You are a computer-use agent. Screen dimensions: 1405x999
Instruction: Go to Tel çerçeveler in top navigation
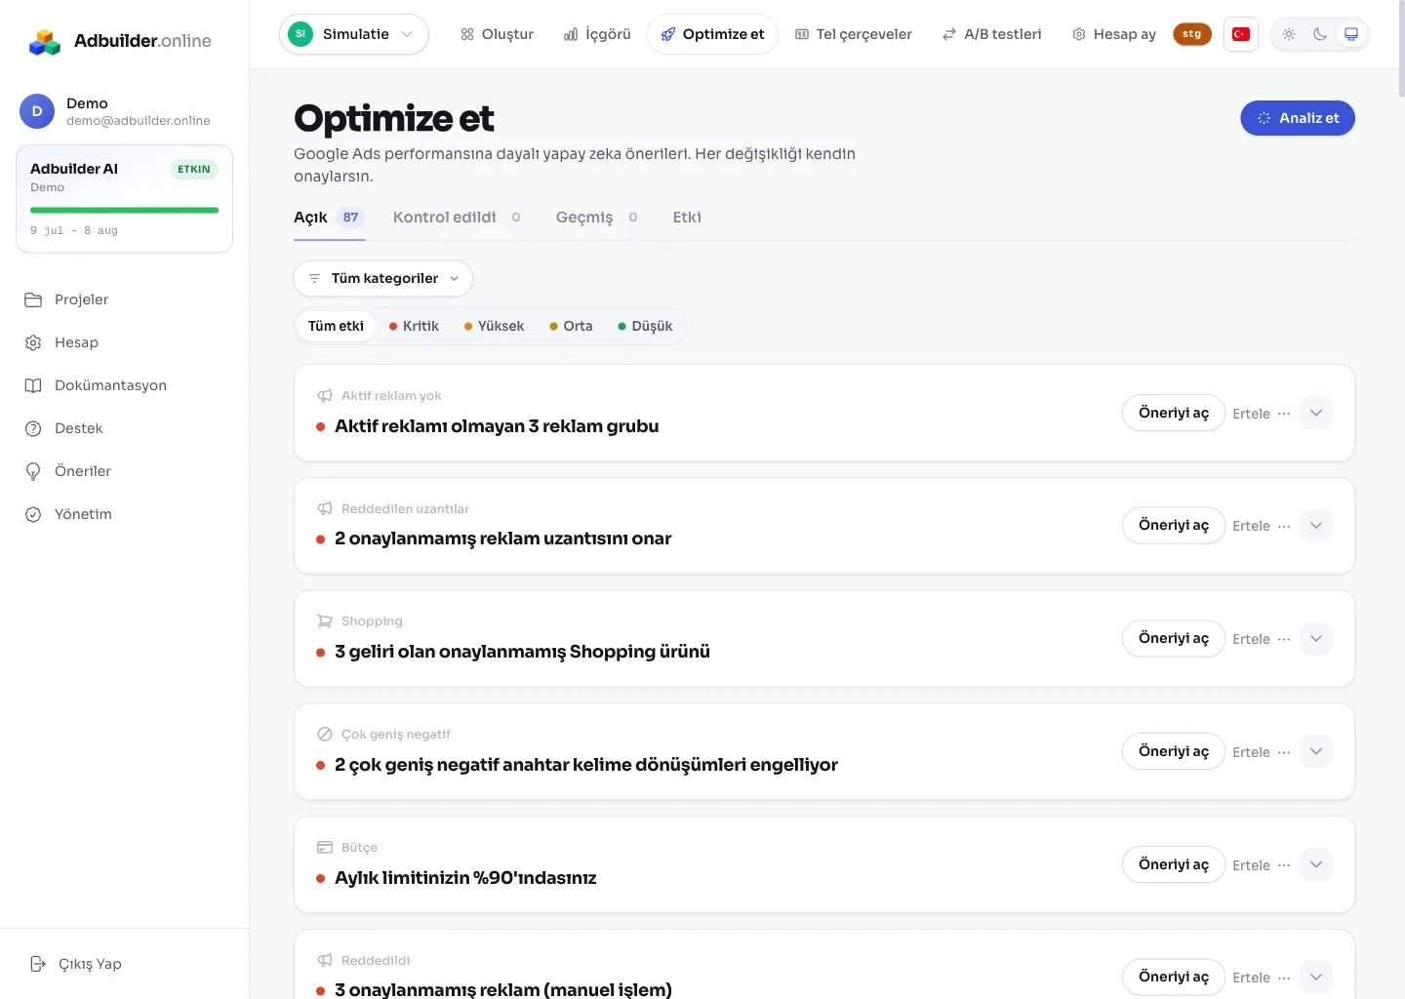(854, 34)
